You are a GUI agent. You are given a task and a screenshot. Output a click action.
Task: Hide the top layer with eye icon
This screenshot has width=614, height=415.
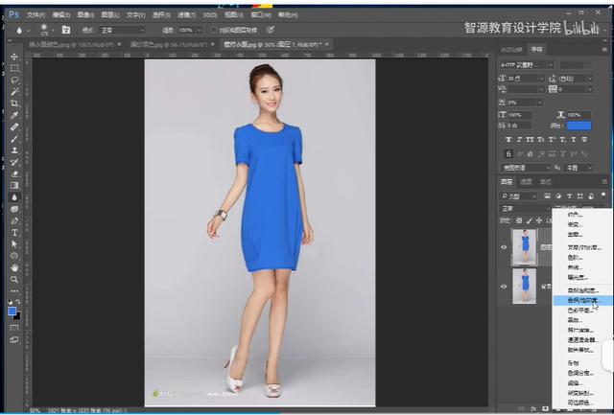tap(504, 247)
